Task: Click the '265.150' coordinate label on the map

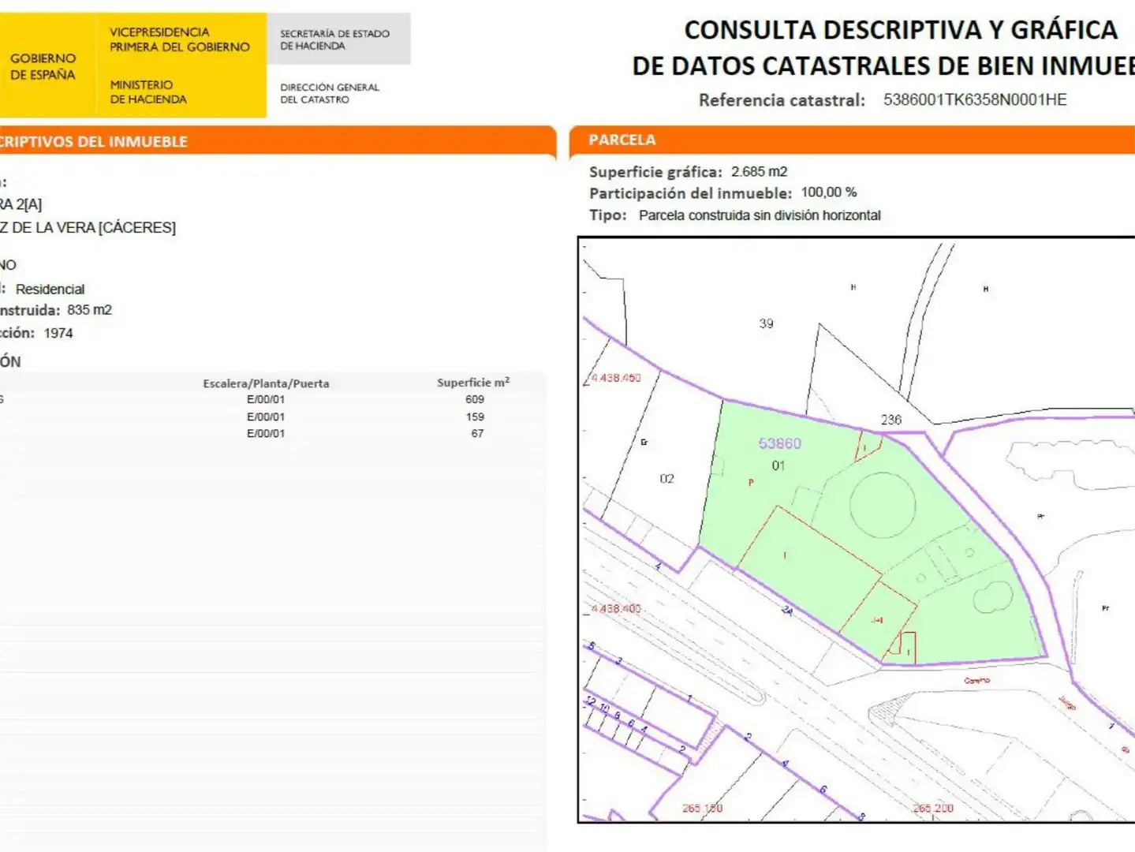Action: (702, 809)
